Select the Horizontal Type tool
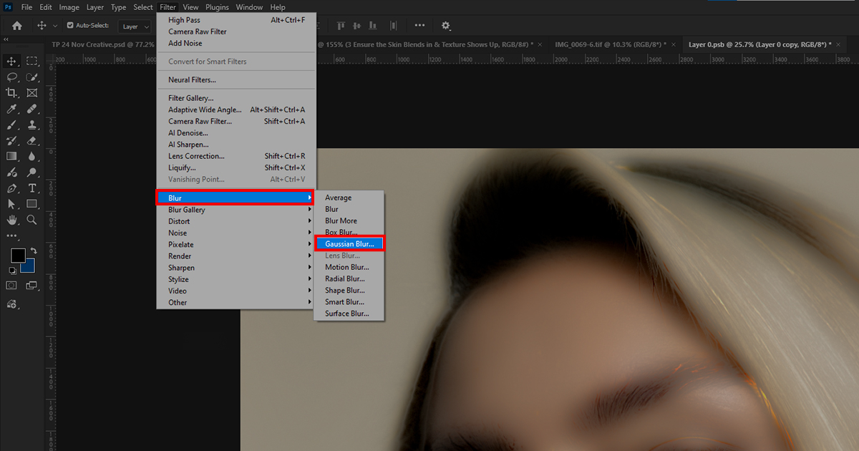 (32, 188)
